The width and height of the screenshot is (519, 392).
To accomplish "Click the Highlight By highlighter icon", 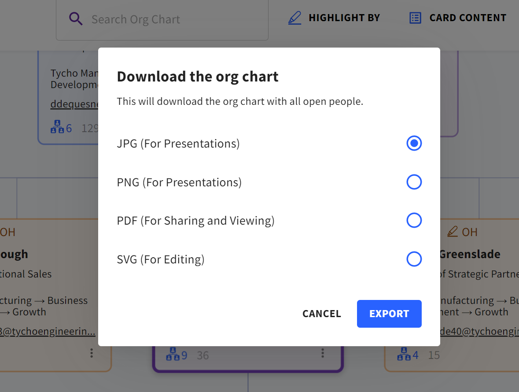I will pos(295,18).
